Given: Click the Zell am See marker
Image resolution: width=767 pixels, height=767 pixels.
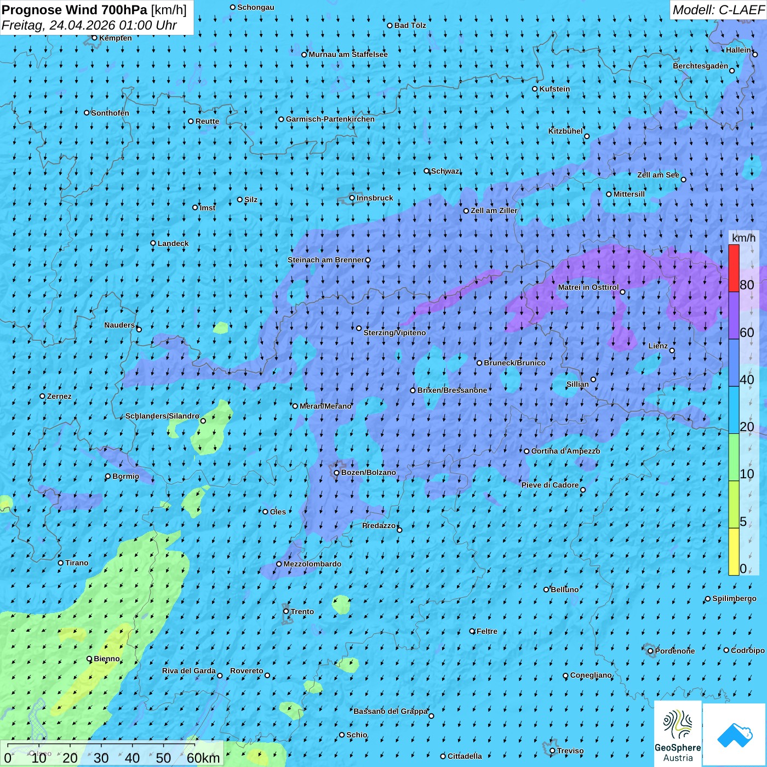Looking at the screenshot, I should (x=683, y=180).
